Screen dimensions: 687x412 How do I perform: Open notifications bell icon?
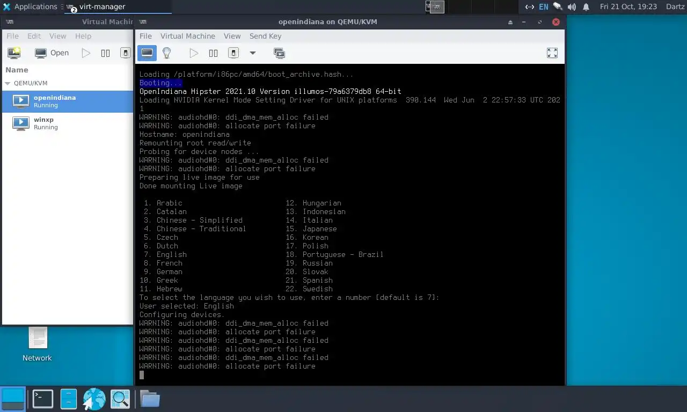586,6
